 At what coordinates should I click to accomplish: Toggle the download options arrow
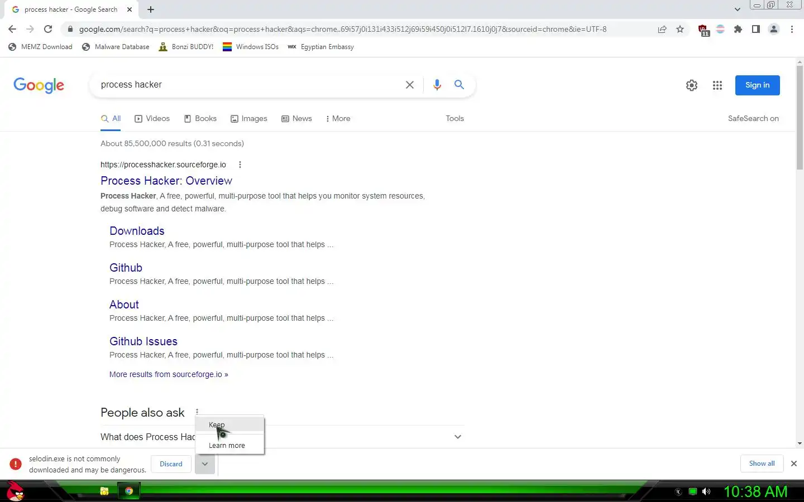pyautogui.click(x=205, y=464)
